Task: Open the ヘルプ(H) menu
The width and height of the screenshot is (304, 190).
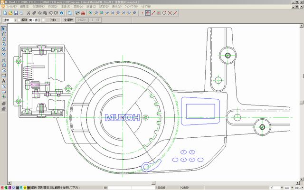Action: (146, 6)
